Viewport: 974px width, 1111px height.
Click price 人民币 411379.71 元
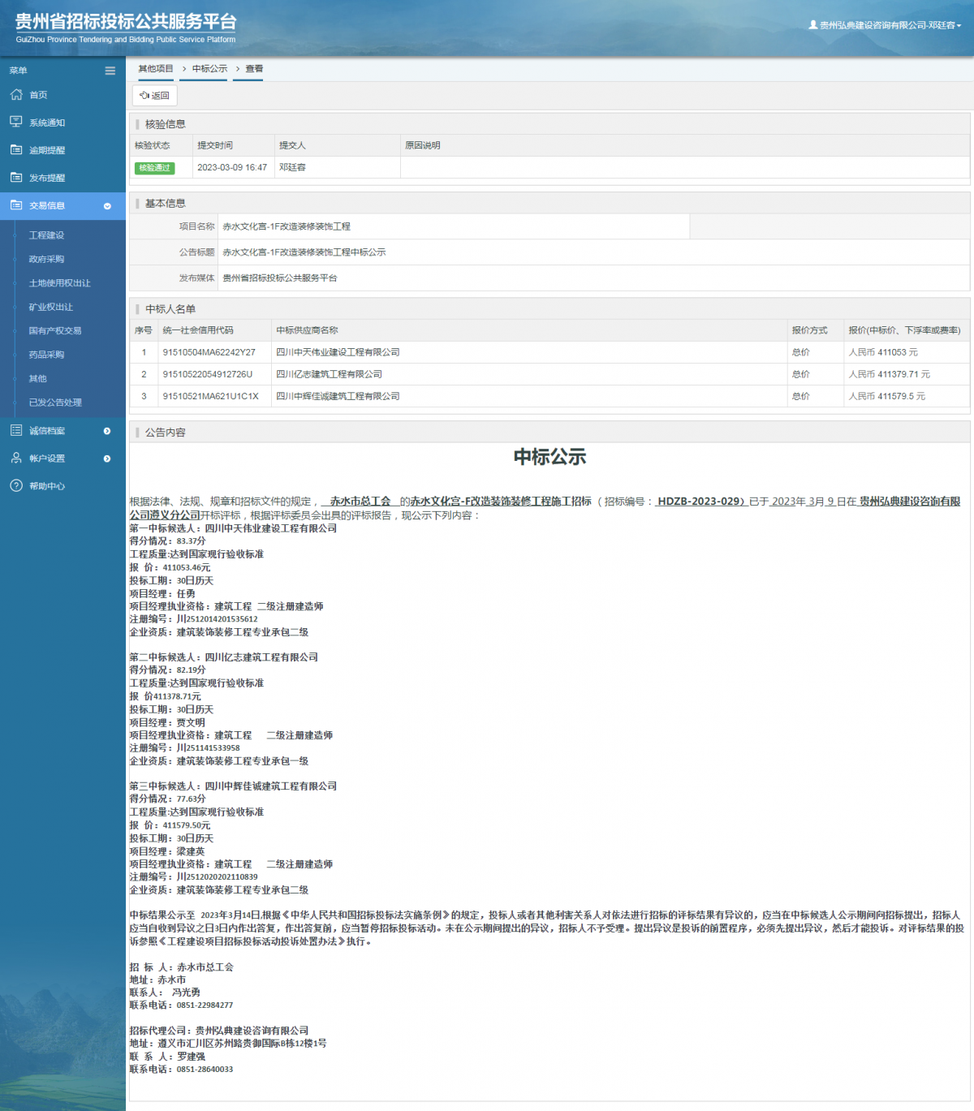coord(890,374)
